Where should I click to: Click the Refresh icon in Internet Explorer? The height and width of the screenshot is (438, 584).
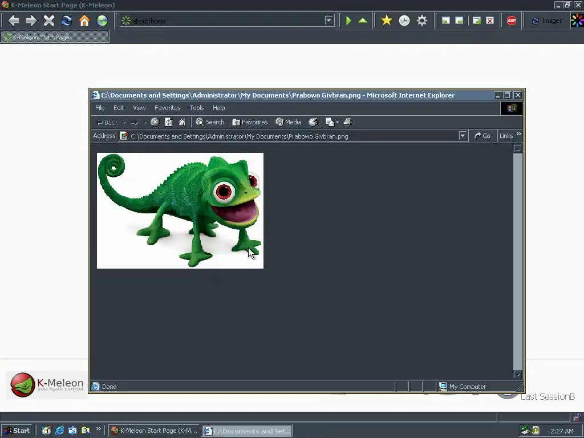(168, 122)
